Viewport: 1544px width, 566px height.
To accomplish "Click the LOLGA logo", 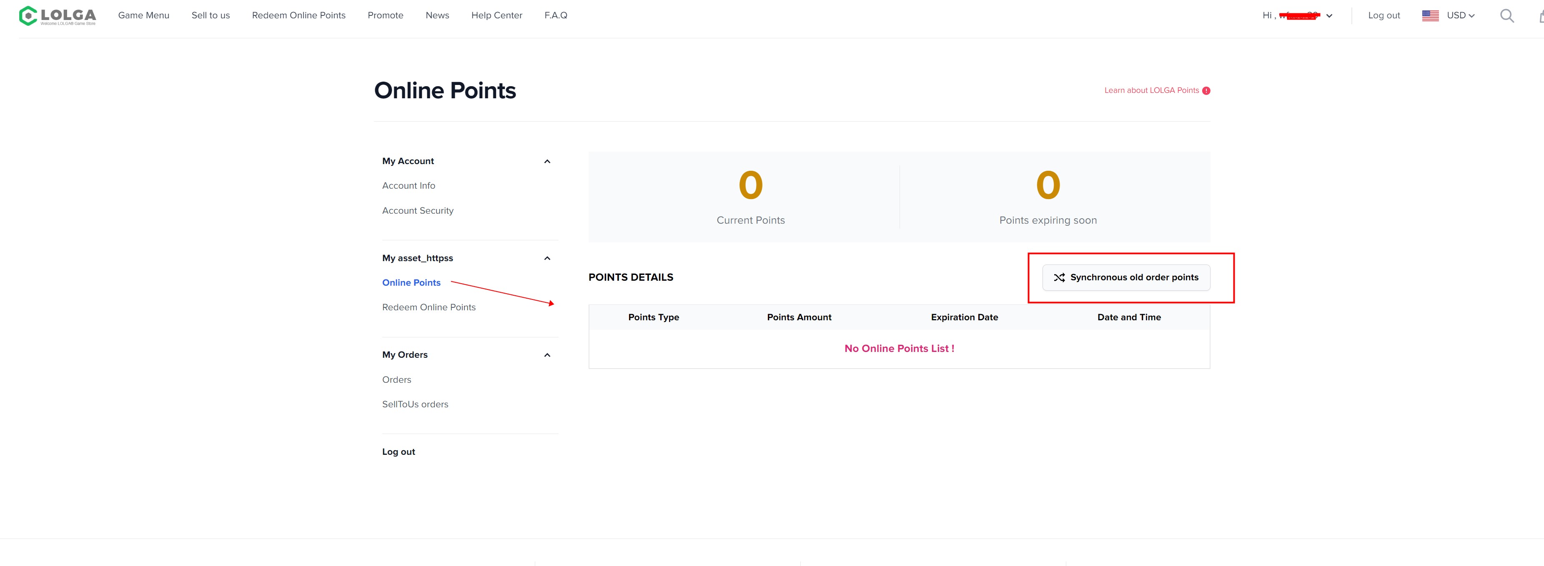I will point(58,15).
